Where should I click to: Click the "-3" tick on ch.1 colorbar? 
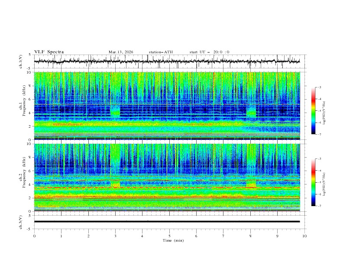pos(320,87)
